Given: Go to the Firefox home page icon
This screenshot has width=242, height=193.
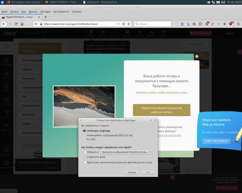Looking at the screenshot, I should (22, 24).
